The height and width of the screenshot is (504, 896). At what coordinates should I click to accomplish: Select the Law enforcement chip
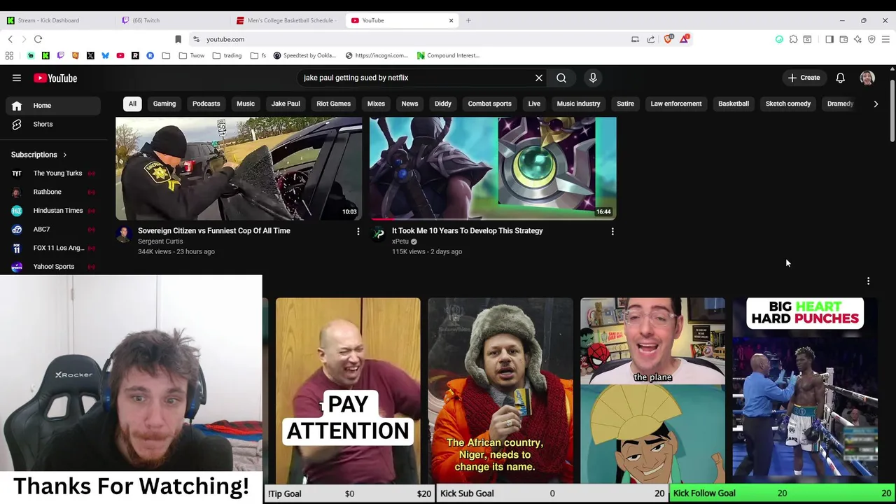pyautogui.click(x=676, y=104)
